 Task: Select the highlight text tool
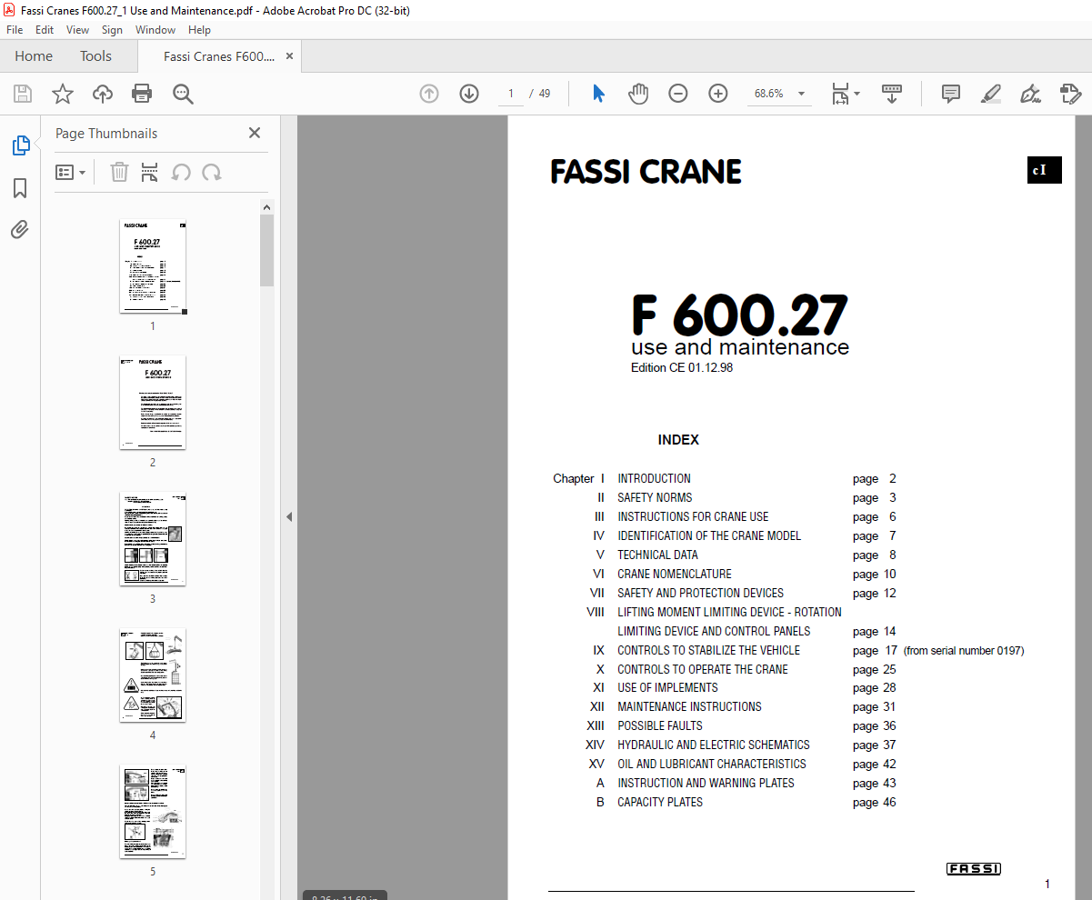(991, 94)
